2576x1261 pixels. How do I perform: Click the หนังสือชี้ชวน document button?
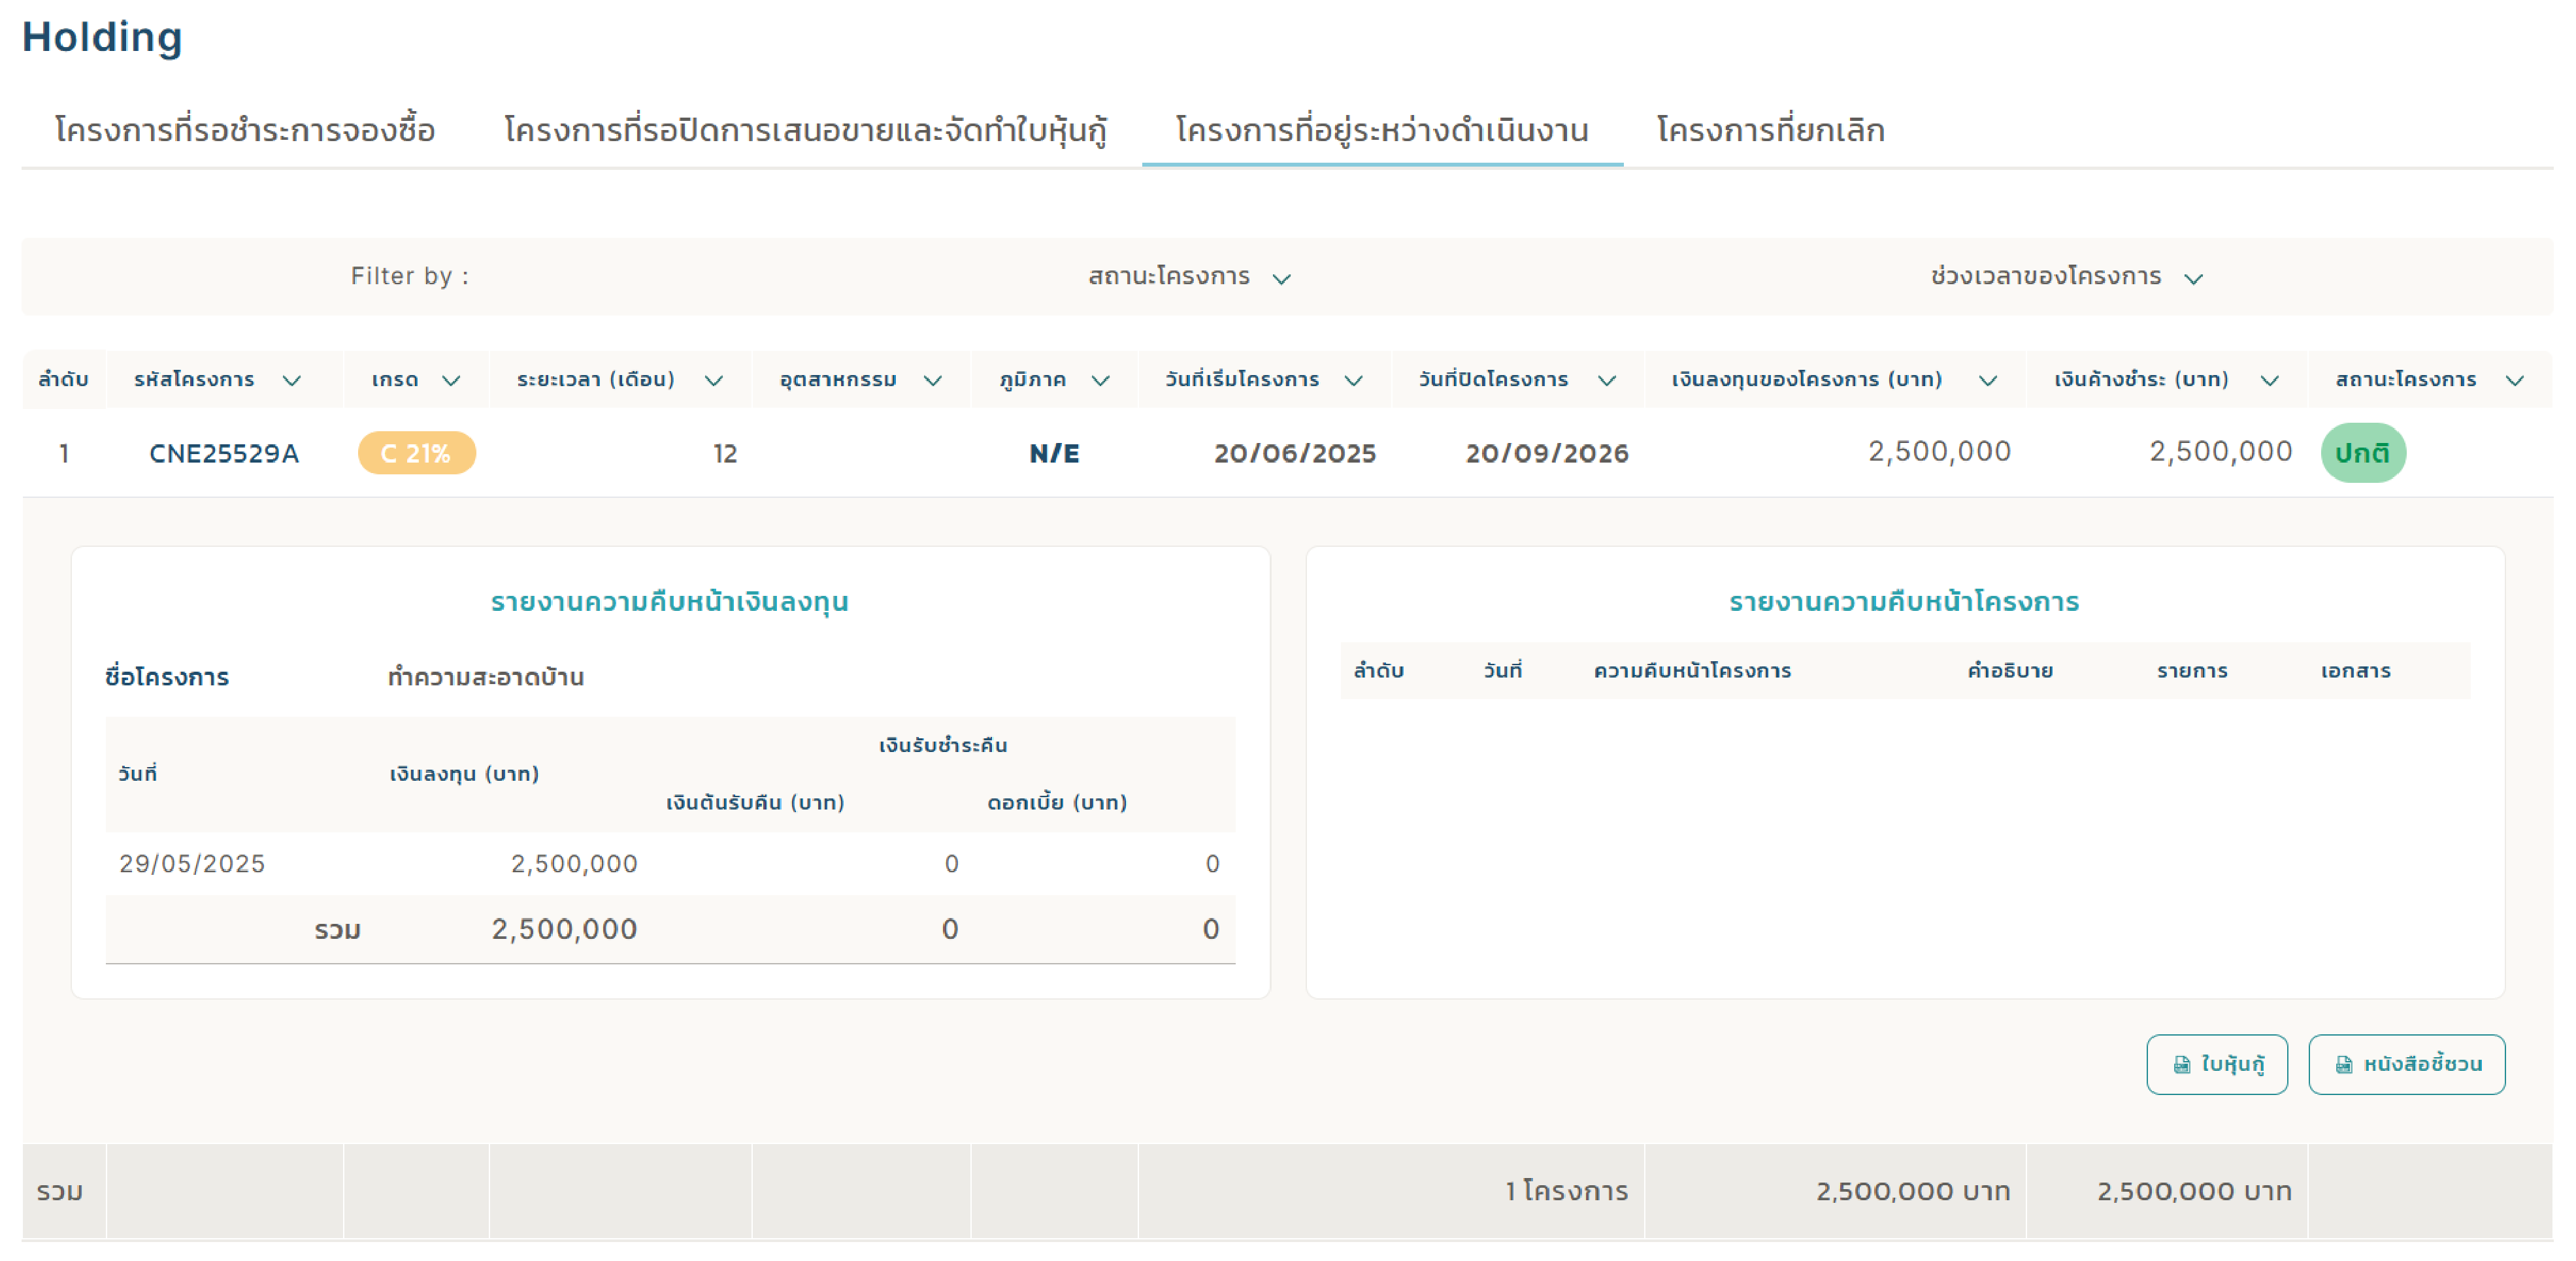pos(2407,1065)
